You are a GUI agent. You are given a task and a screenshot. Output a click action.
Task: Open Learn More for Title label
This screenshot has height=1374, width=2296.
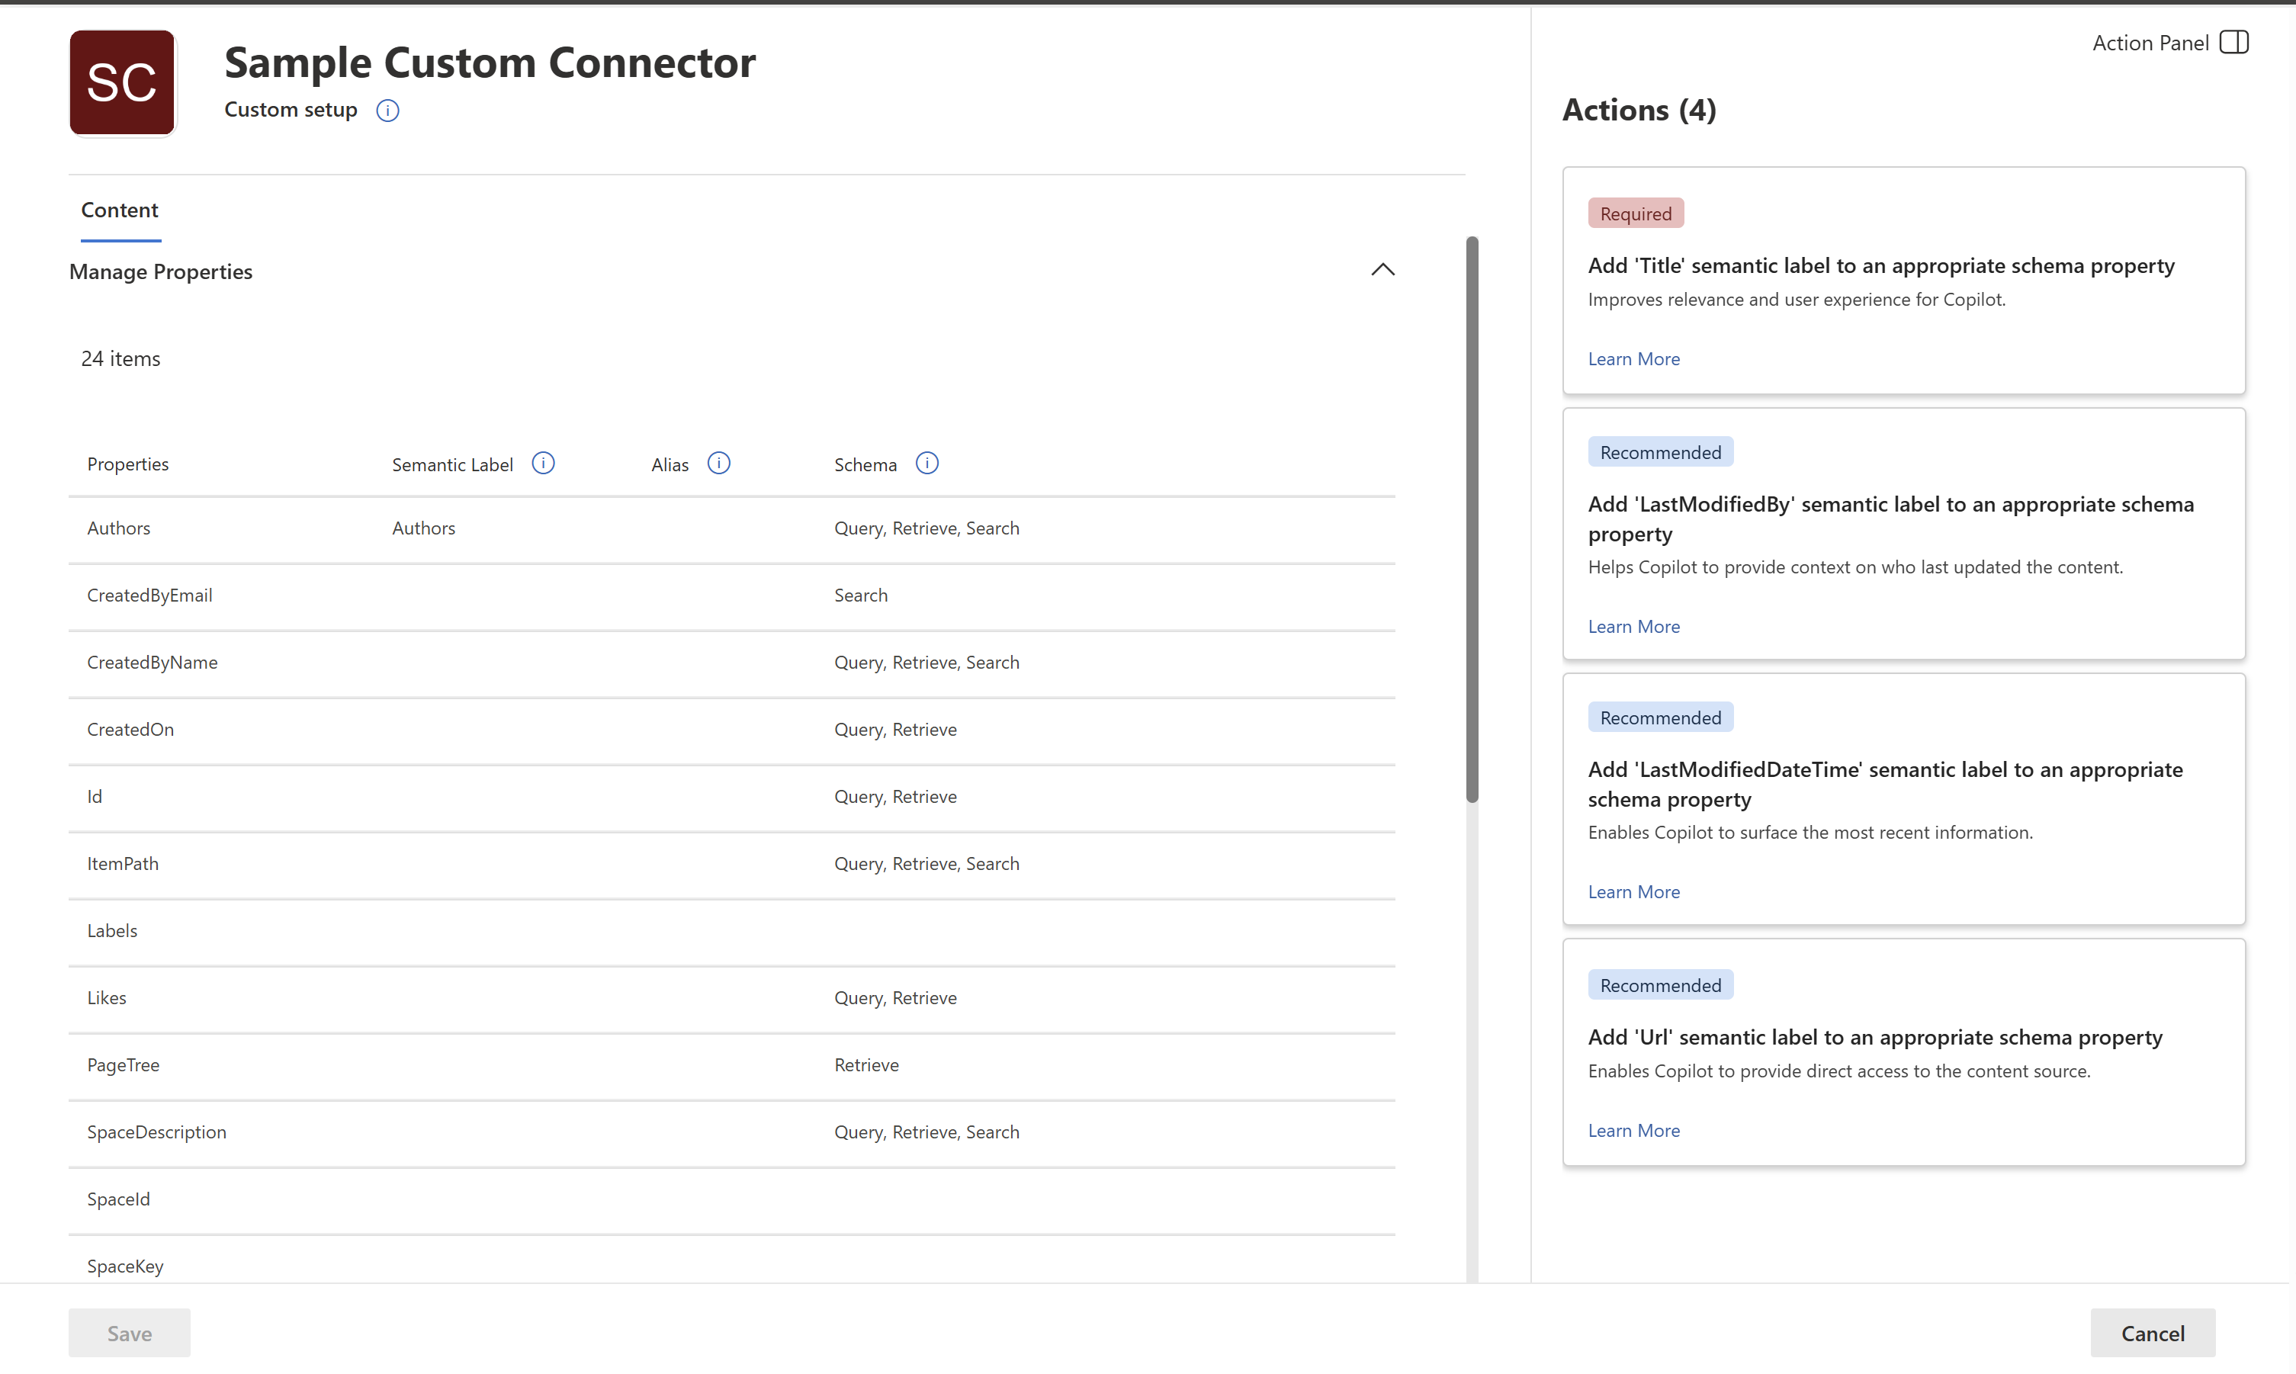tap(1633, 358)
